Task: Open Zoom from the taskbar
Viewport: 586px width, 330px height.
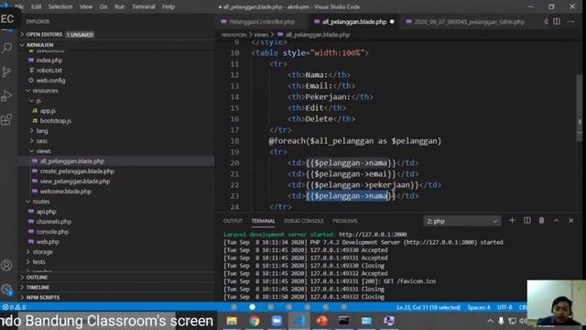Action: [x=277, y=321]
